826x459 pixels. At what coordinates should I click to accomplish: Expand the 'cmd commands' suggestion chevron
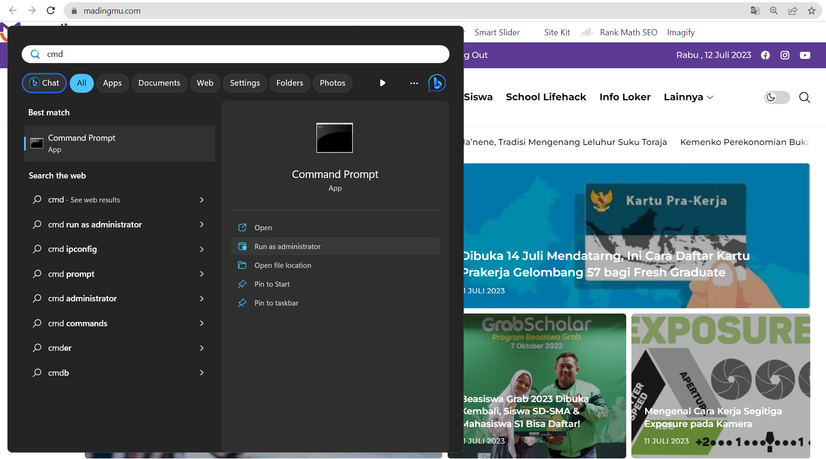(x=202, y=323)
